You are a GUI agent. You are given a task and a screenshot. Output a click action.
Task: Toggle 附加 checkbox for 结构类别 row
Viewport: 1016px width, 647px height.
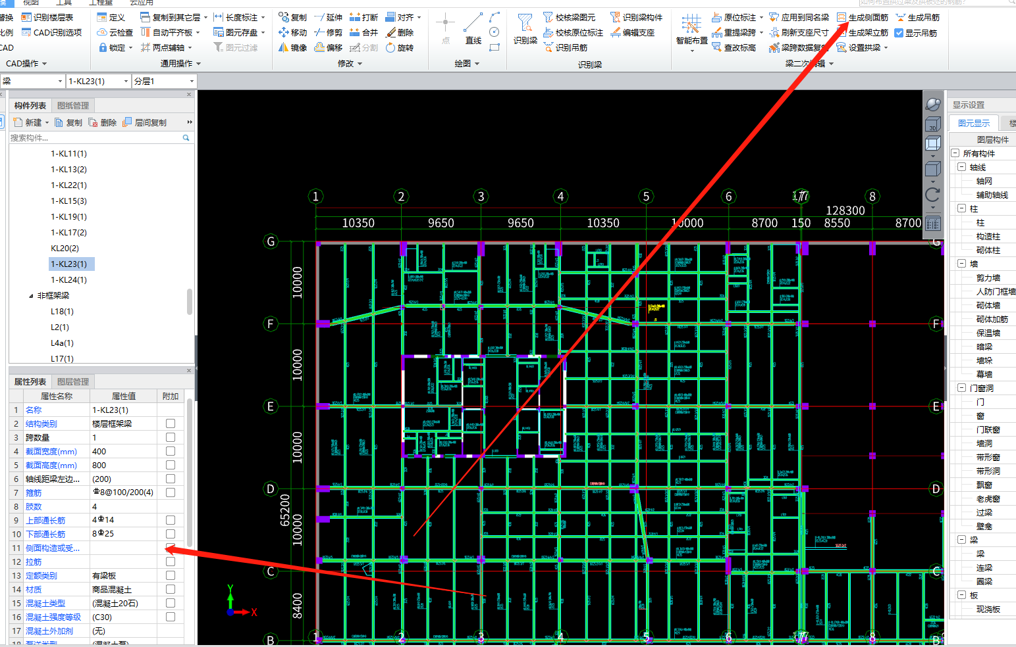tap(171, 423)
